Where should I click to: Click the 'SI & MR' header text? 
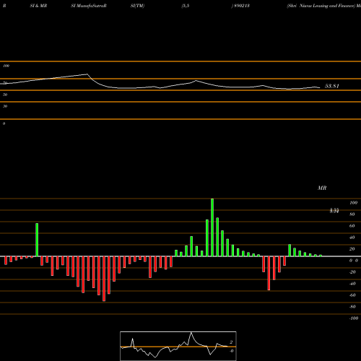38,6
